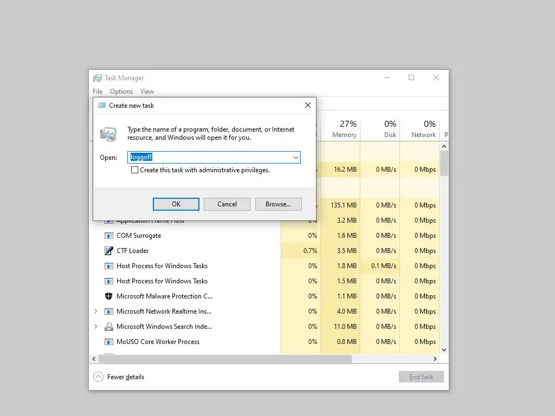
Task: Click OK to run the logoff command
Action: [x=176, y=204]
